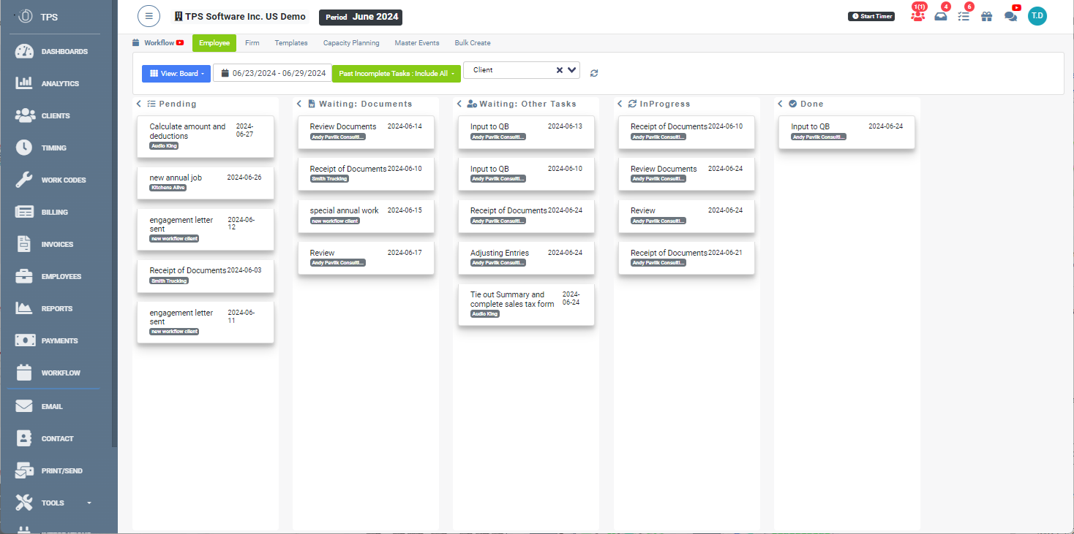1074x534 pixels.
Task: Open the Calculate amount and deductions card
Action: click(206, 136)
